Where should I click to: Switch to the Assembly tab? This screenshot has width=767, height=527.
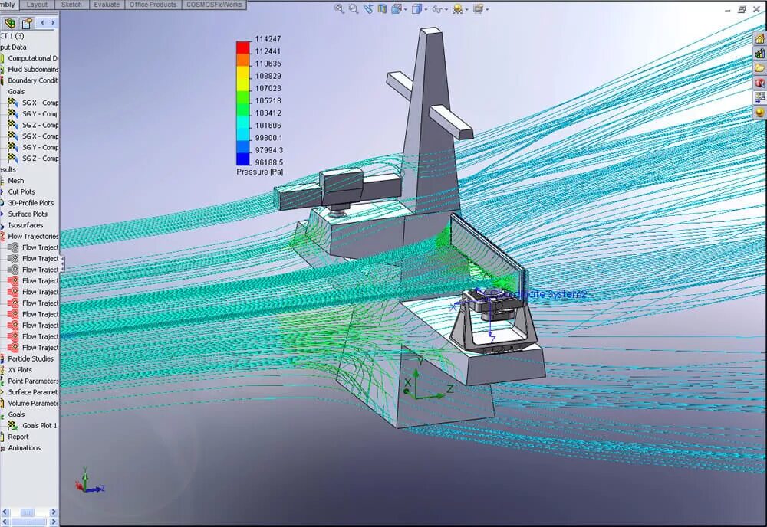(8, 5)
